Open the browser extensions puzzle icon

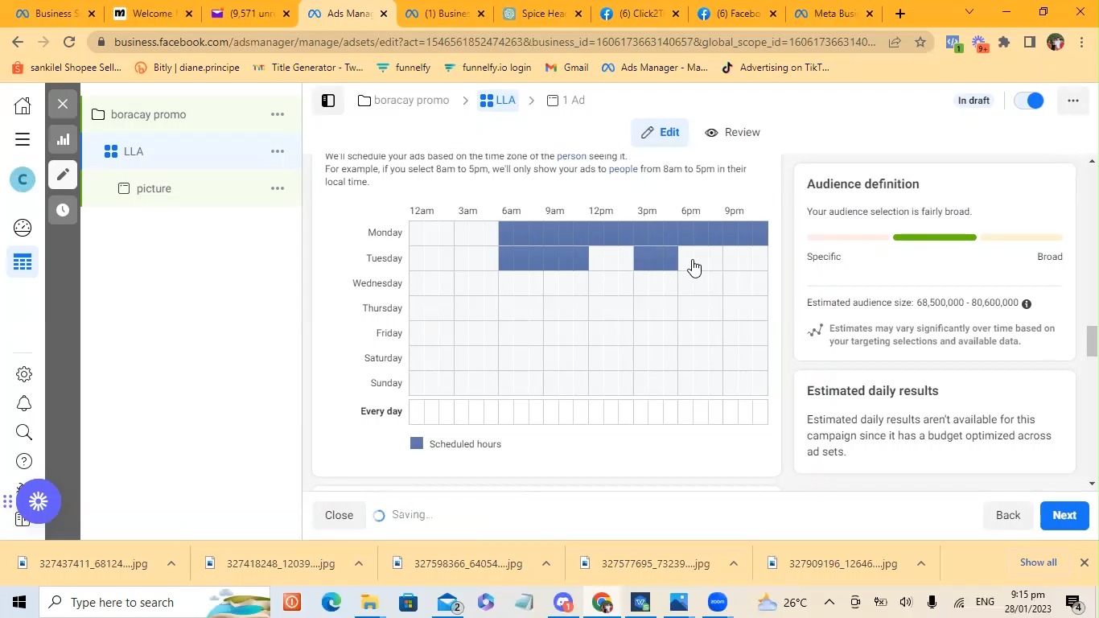1004,42
